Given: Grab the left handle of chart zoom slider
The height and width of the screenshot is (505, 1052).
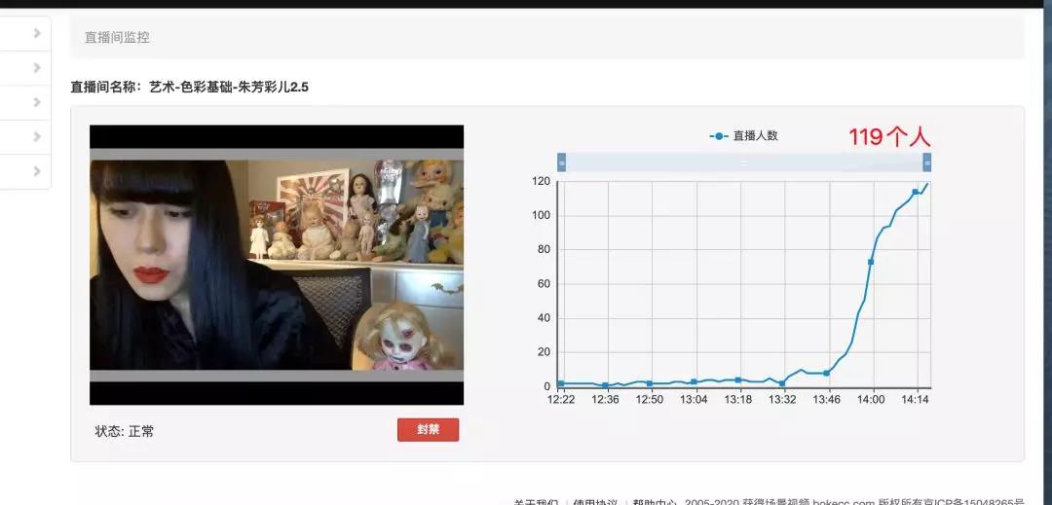Looking at the screenshot, I should click(x=562, y=162).
